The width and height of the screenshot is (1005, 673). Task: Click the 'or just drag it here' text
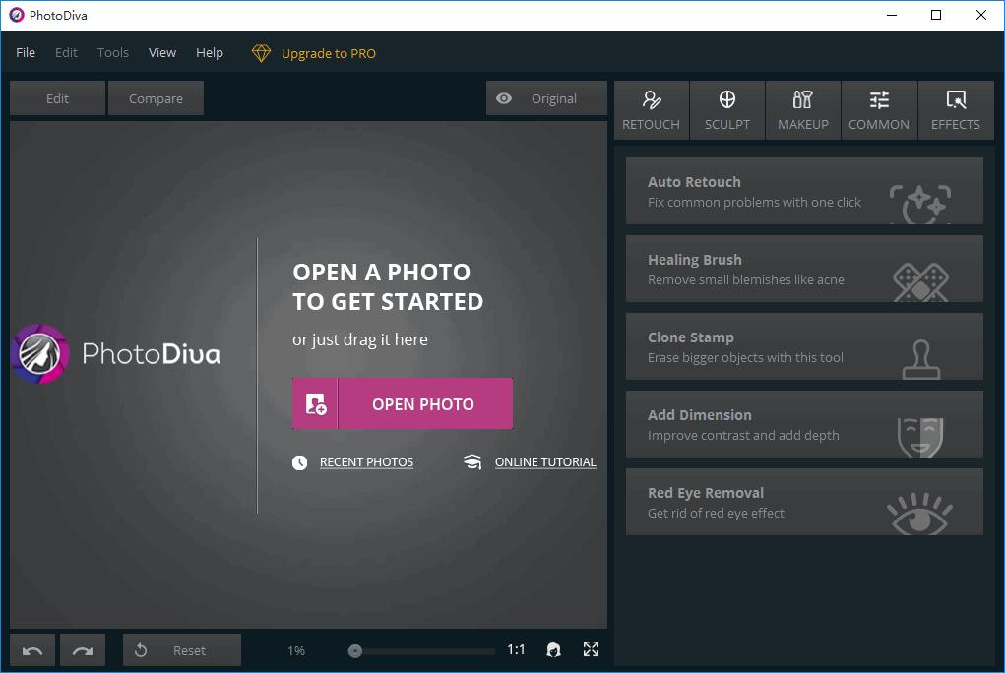360,339
